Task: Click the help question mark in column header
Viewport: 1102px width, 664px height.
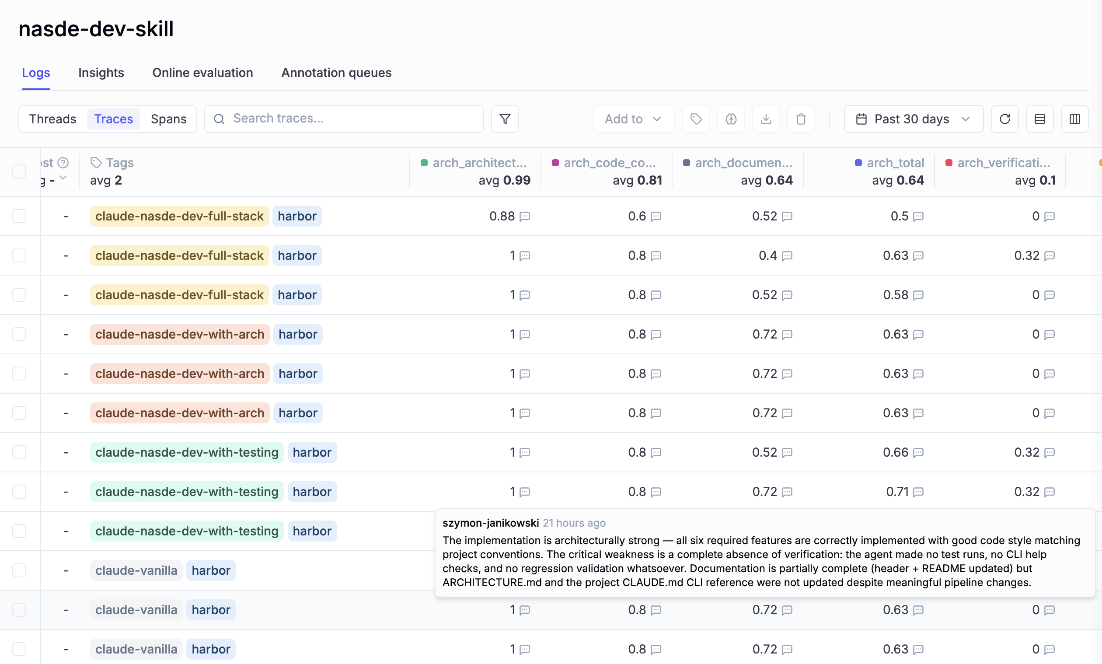Action: pos(63,162)
